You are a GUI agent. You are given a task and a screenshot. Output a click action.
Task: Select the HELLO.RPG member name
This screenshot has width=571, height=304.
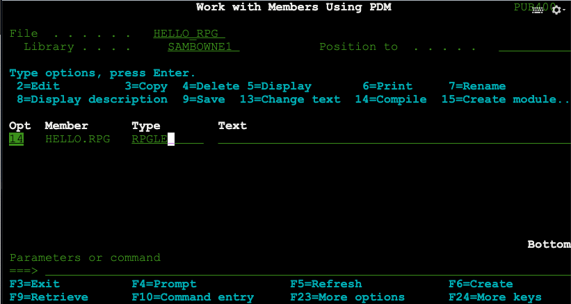pos(77,139)
